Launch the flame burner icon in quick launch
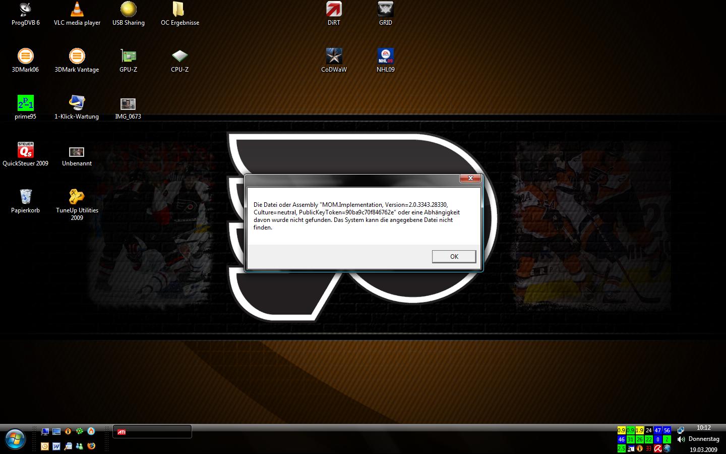 click(91, 431)
